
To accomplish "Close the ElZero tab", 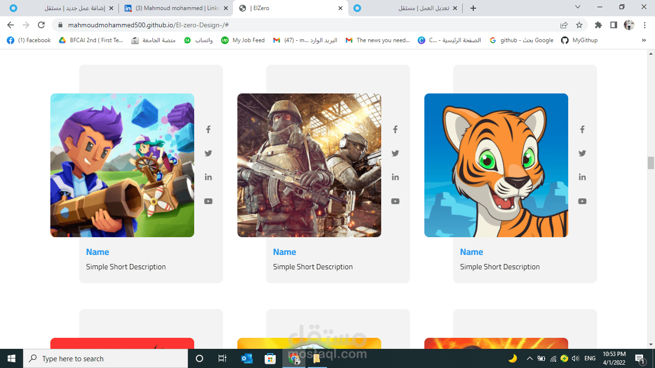I will coord(340,8).
